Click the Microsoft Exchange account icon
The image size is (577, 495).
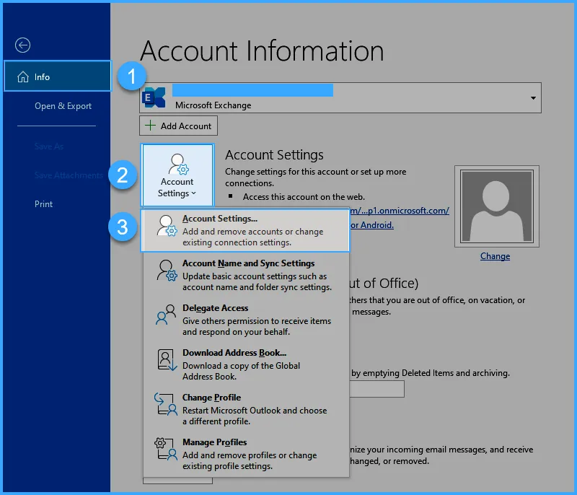[154, 97]
